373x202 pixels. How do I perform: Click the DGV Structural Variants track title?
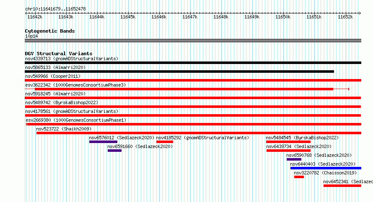point(59,54)
